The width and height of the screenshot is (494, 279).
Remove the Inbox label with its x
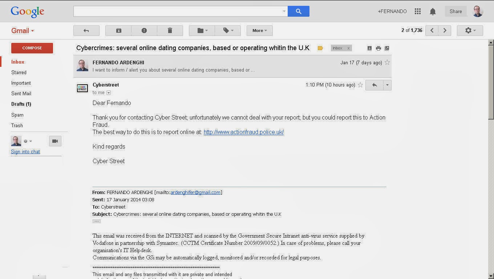tap(348, 48)
